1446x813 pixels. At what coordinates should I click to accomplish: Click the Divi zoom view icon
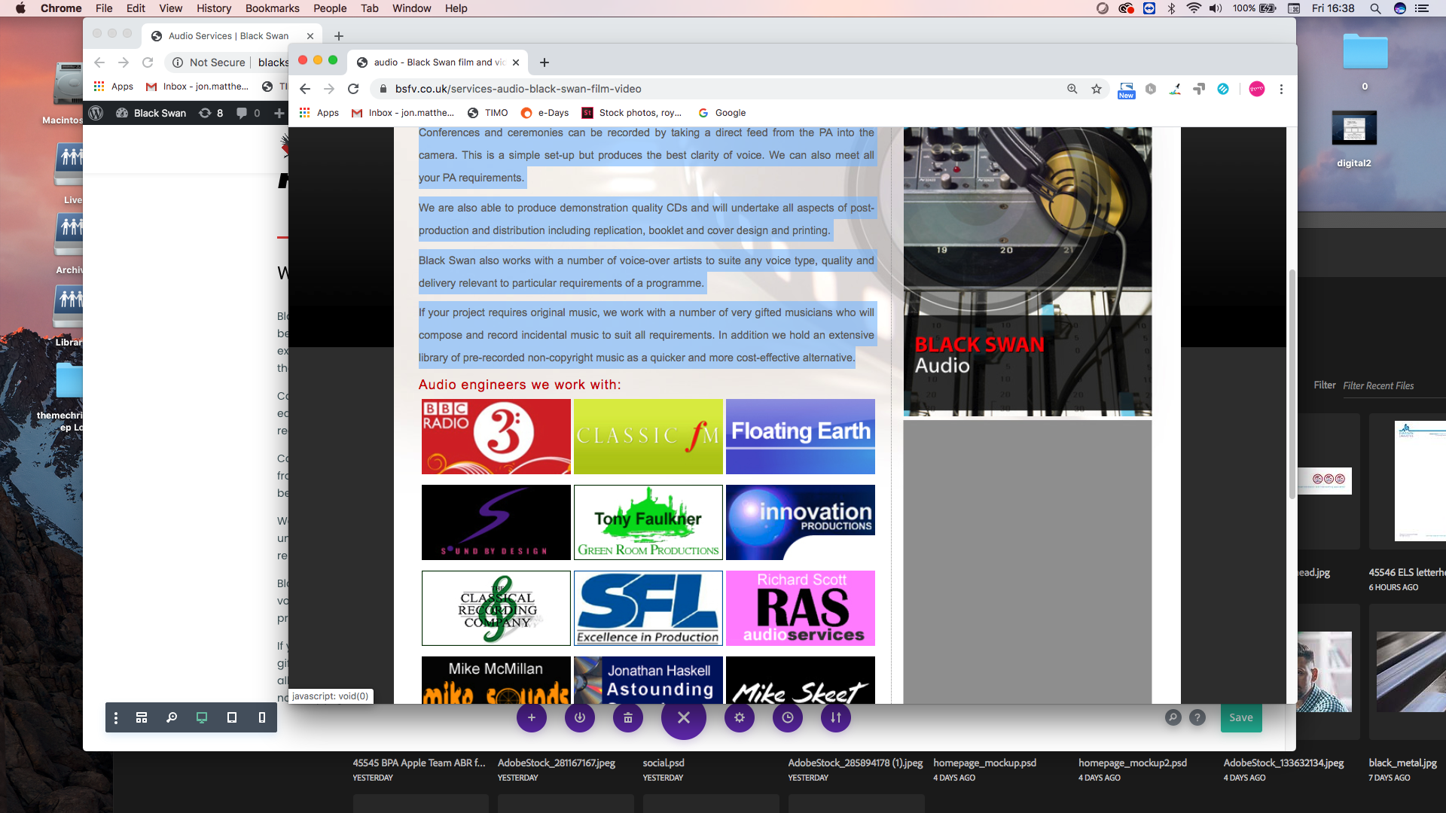[x=172, y=717]
